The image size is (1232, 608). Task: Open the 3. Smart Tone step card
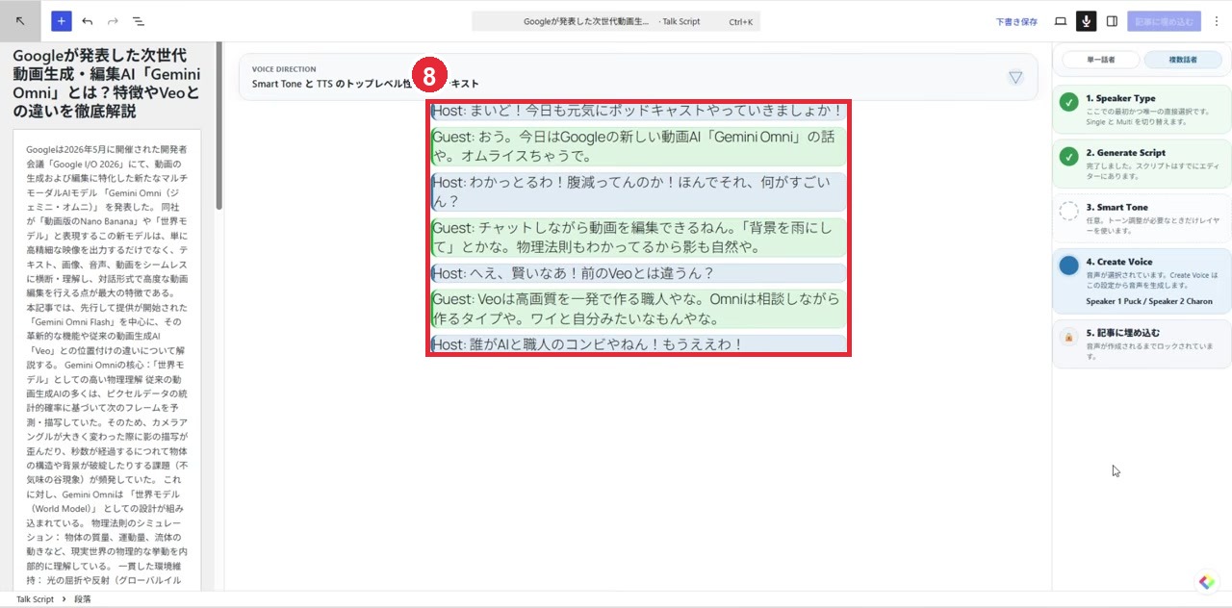(x=1142, y=216)
